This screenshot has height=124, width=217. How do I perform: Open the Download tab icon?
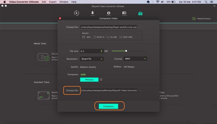pos(93,13)
